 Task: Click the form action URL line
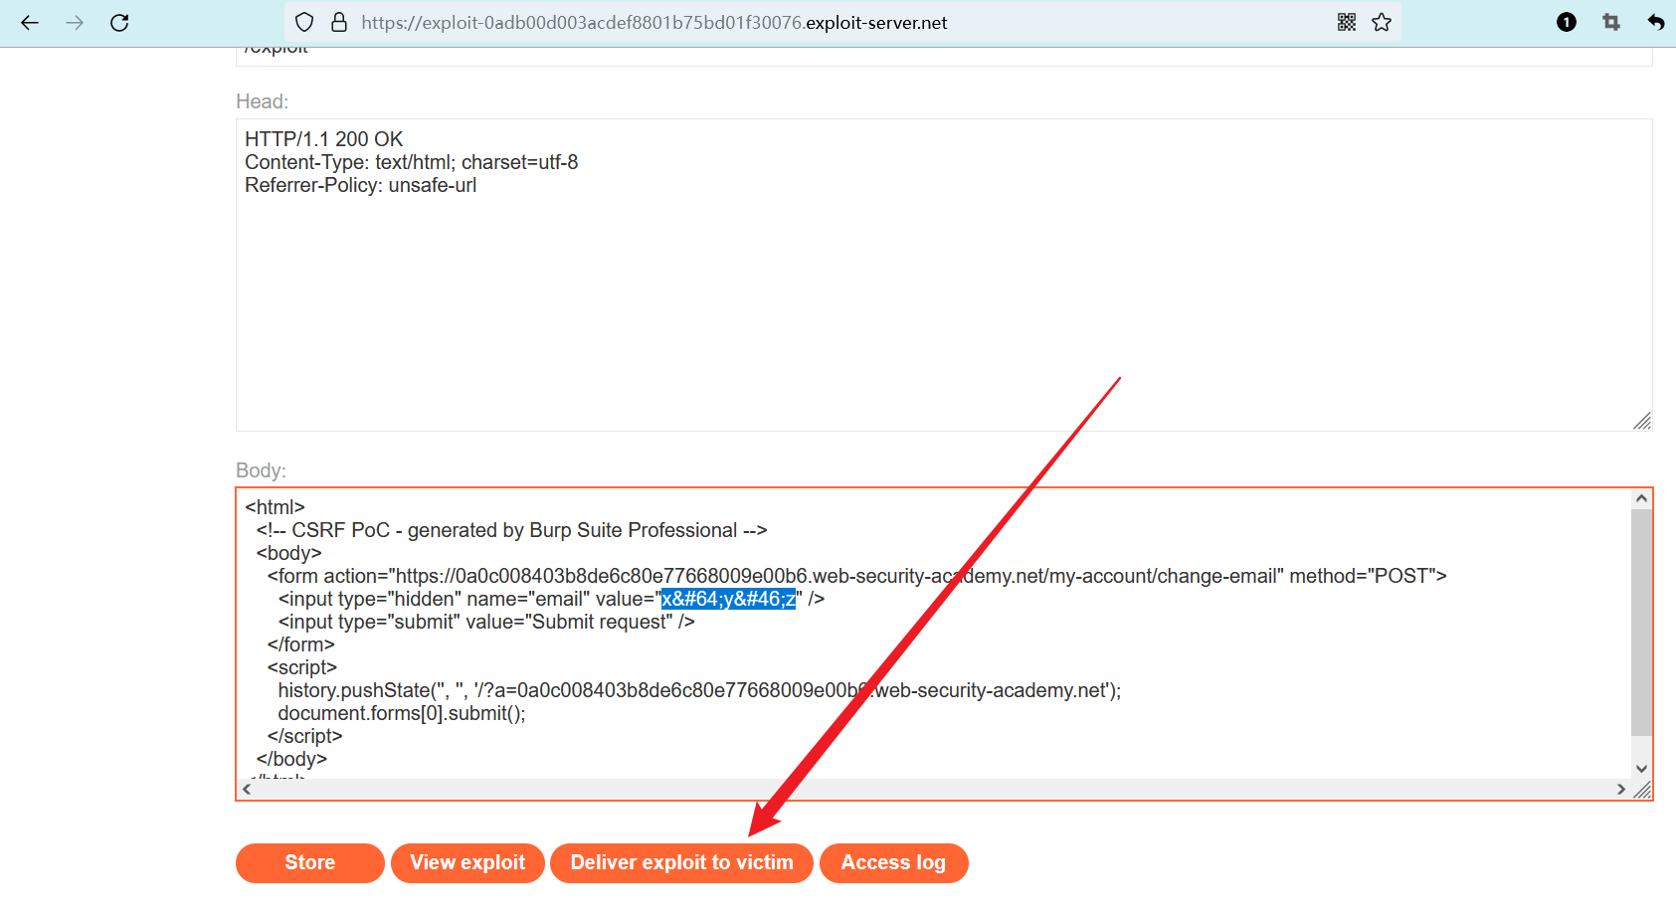tap(857, 576)
